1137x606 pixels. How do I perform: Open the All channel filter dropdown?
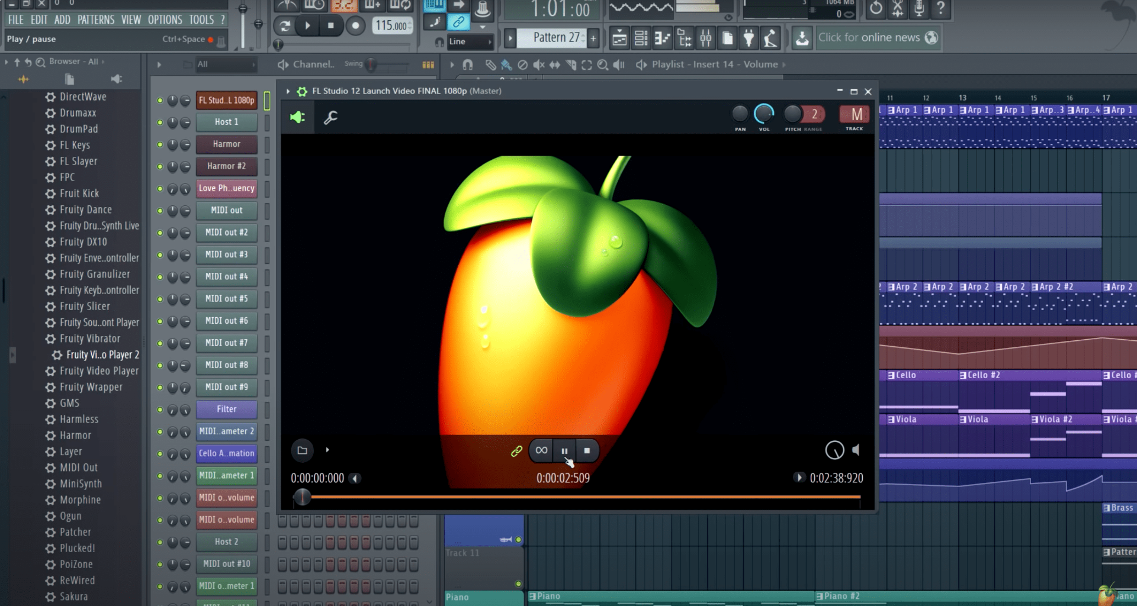click(x=227, y=65)
